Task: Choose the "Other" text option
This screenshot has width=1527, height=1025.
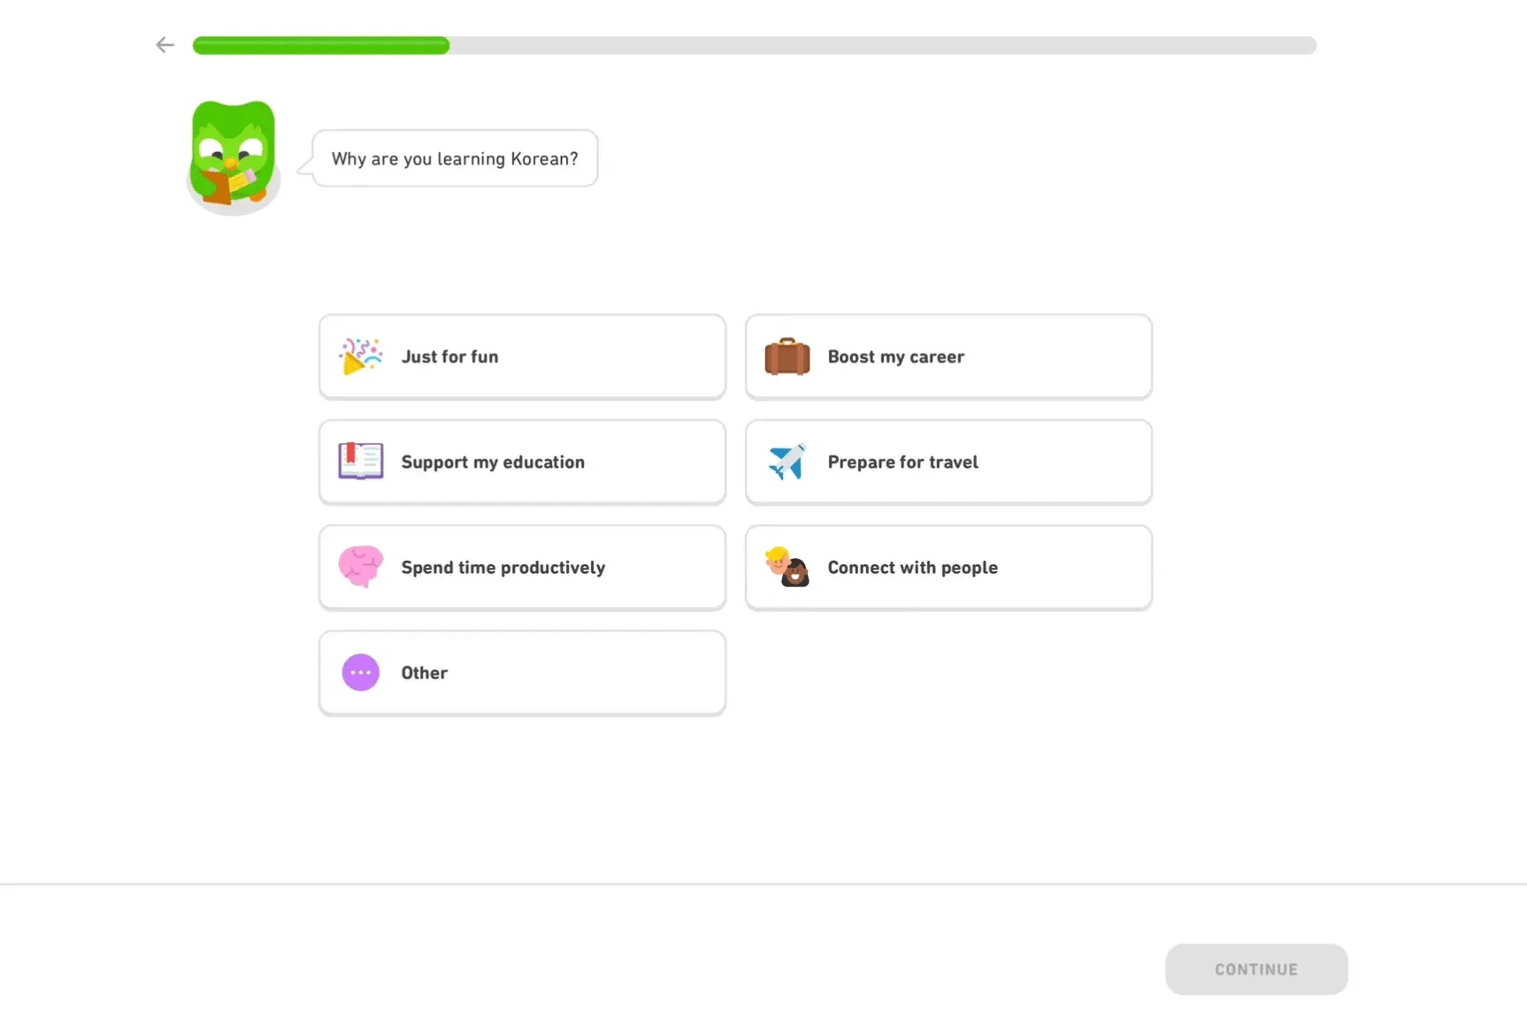Action: [425, 673]
